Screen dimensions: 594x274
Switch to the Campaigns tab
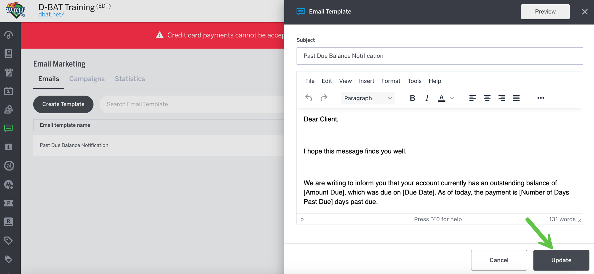click(x=87, y=79)
